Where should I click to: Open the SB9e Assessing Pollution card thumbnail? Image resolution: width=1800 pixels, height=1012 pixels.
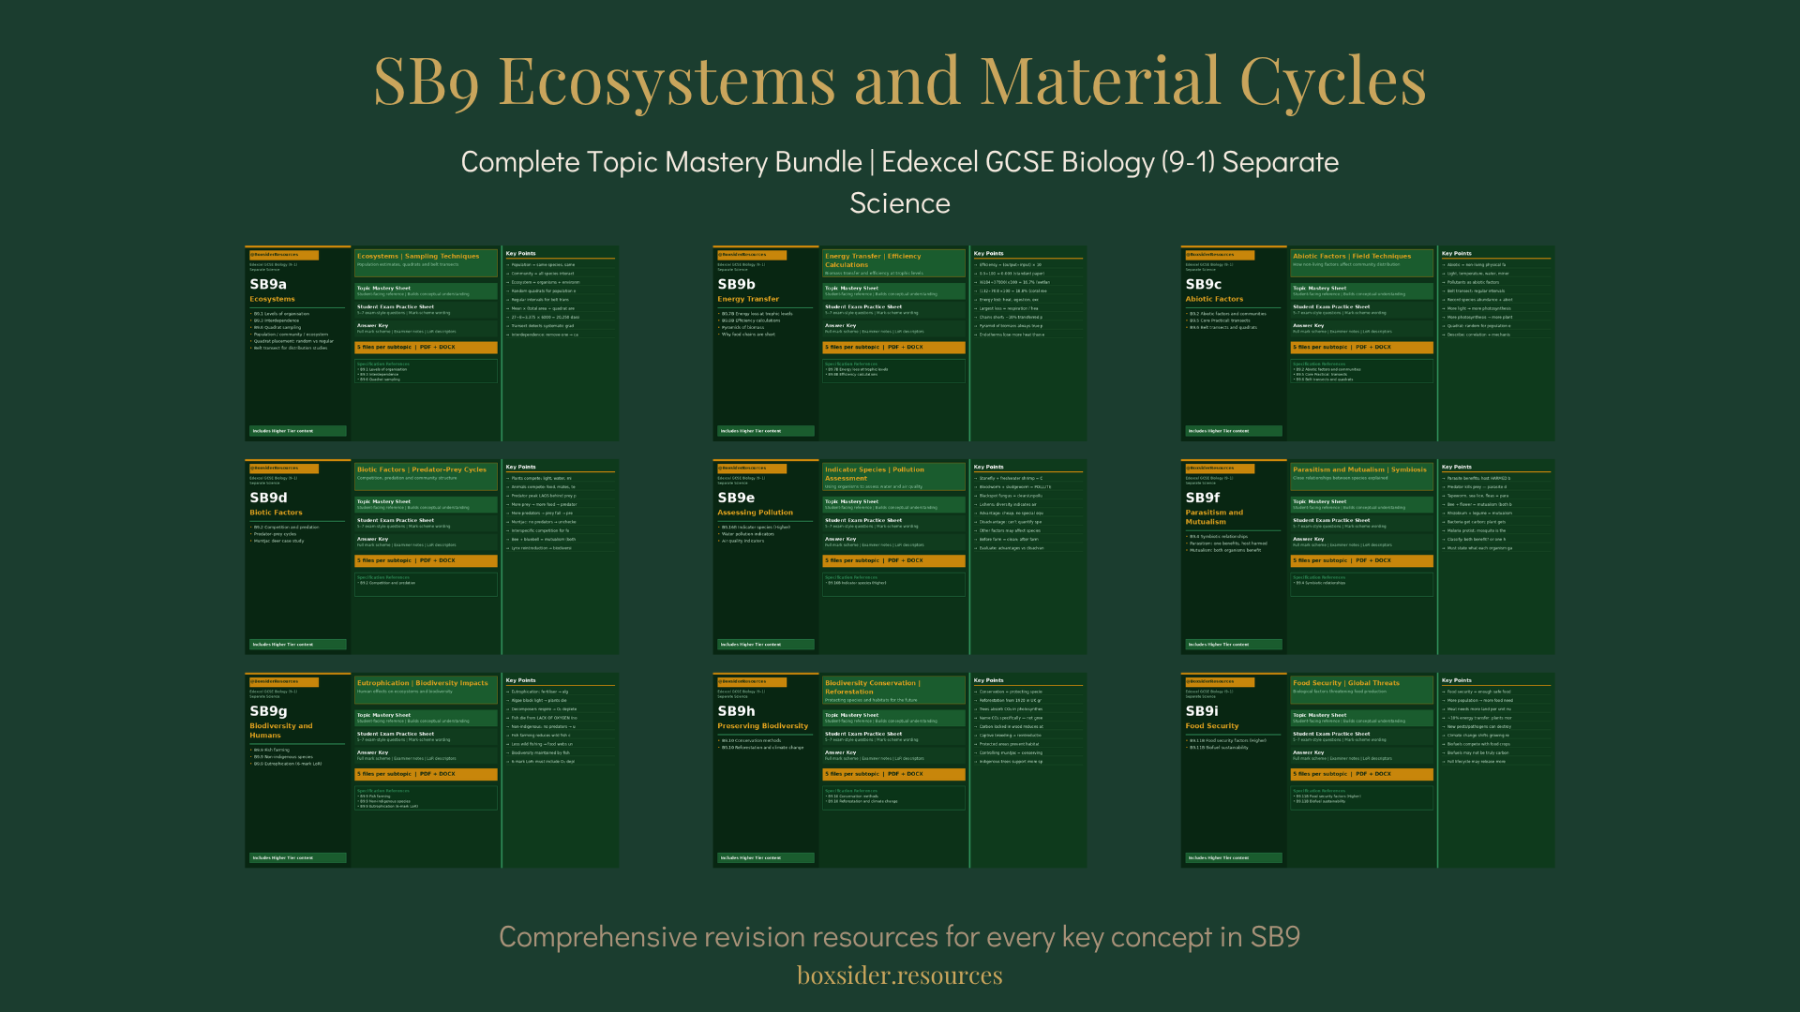(899, 557)
